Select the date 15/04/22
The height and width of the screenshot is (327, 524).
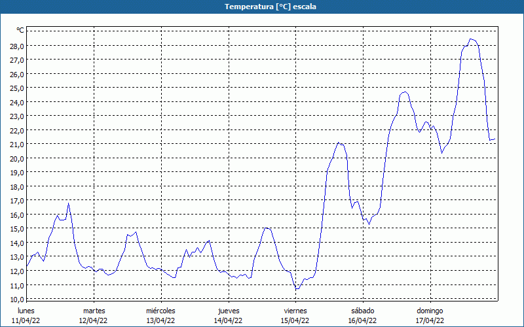[295, 320]
